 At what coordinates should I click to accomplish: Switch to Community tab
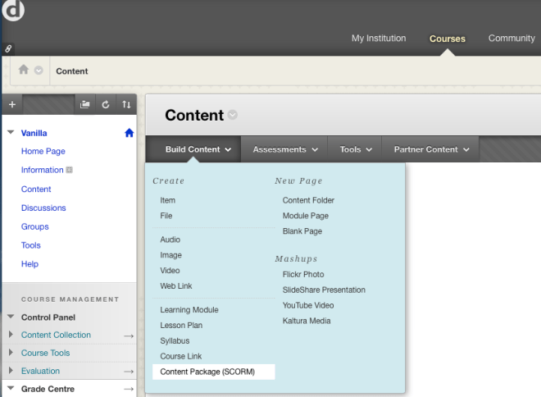pos(511,38)
